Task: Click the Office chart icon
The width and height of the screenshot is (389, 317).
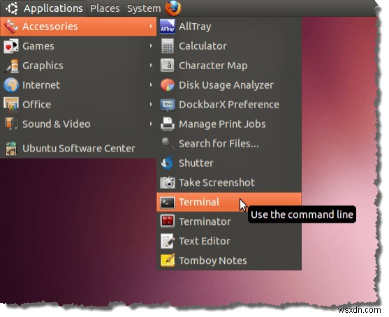Action: point(10,105)
